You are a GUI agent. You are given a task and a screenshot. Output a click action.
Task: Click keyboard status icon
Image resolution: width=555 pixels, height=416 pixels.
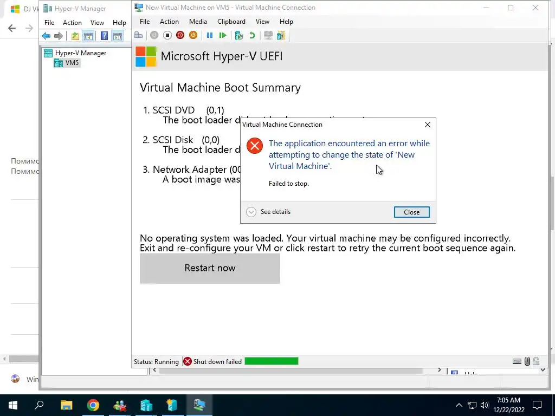517,361
